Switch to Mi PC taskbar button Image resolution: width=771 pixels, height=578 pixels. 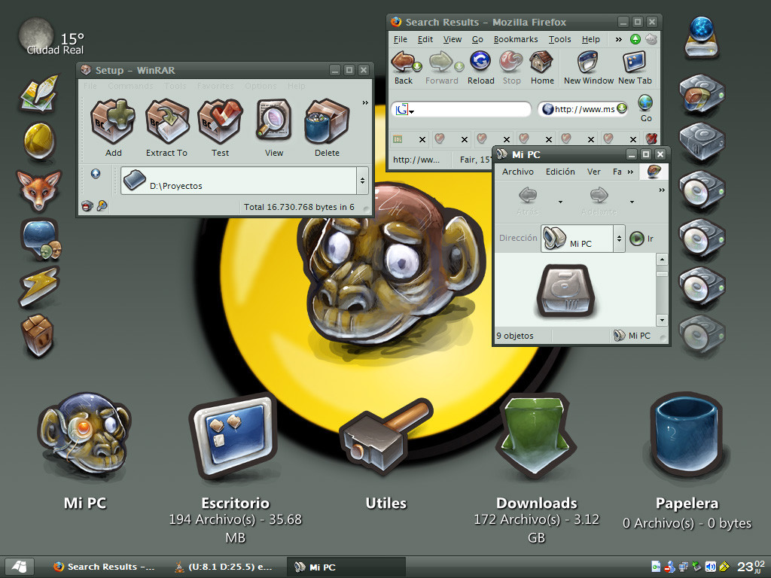click(x=346, y=567)
